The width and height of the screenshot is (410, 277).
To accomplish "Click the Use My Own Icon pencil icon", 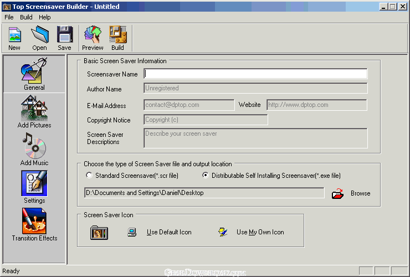I will point(223,232).
